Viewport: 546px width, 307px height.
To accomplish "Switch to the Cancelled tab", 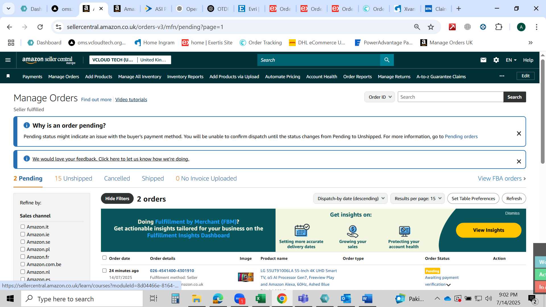I will 117,178.
